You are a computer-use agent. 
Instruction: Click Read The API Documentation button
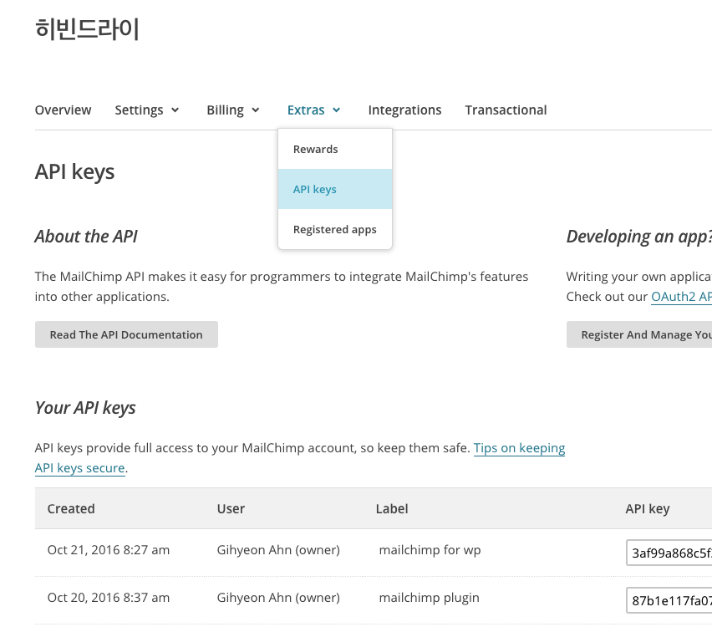click(x=126, y=334)
